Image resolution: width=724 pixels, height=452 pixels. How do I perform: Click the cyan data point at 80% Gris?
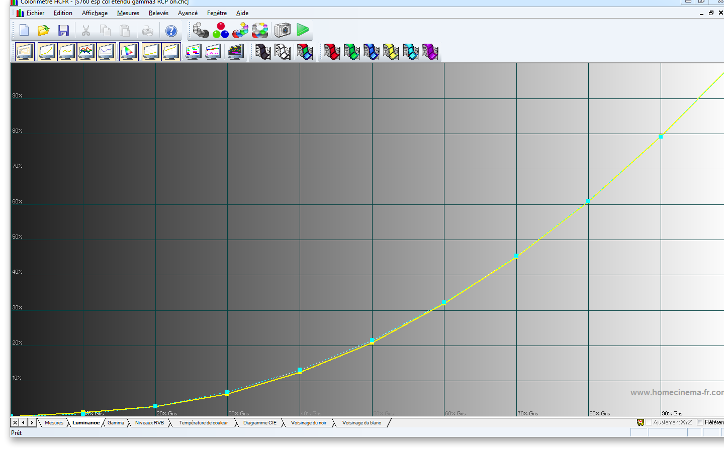(588, 201)
